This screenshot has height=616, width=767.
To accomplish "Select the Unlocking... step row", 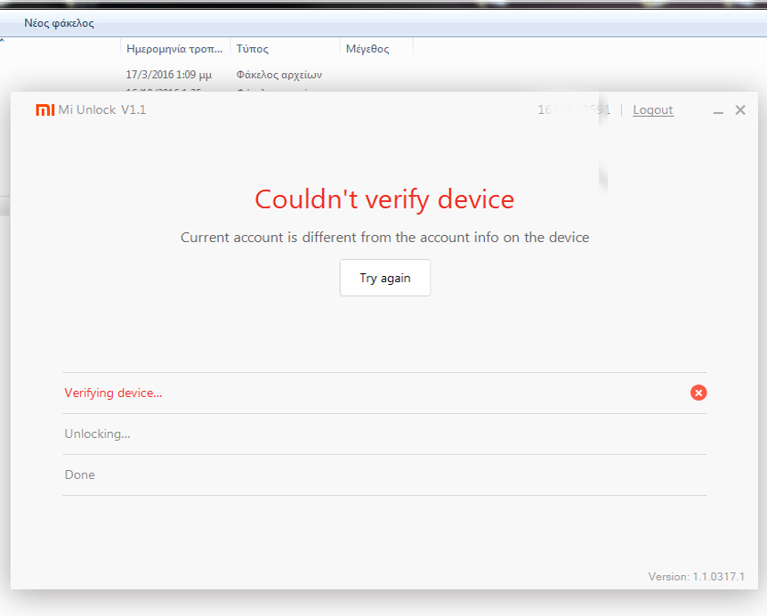I will coord(97,434).
